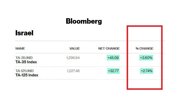Click the +2.74% change badge
The width and height of the screenshot is (178, 110).
[x=147, y=71]
